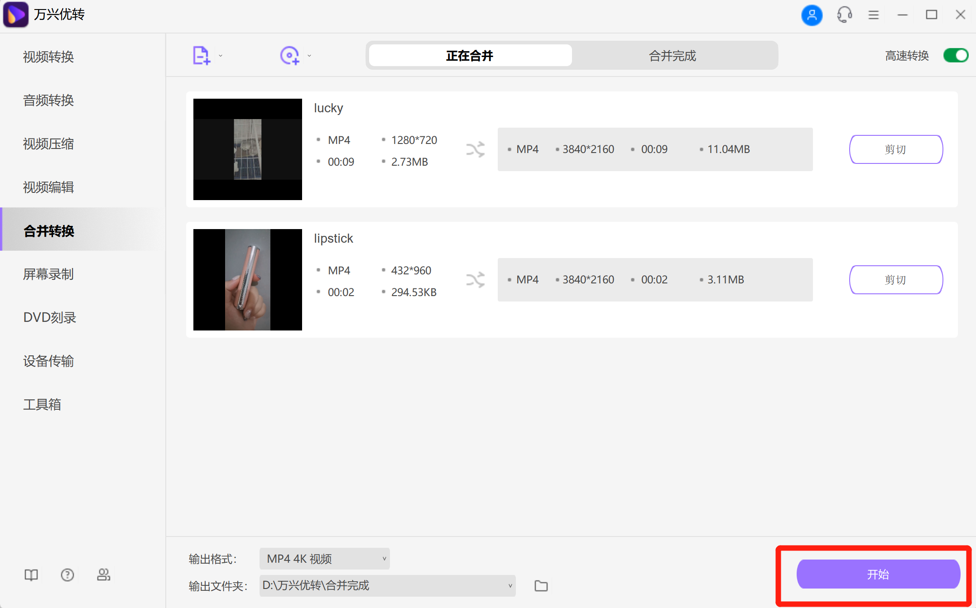
Task: Click 剪切 button for lipstick video
Action: tap(895, 280)
